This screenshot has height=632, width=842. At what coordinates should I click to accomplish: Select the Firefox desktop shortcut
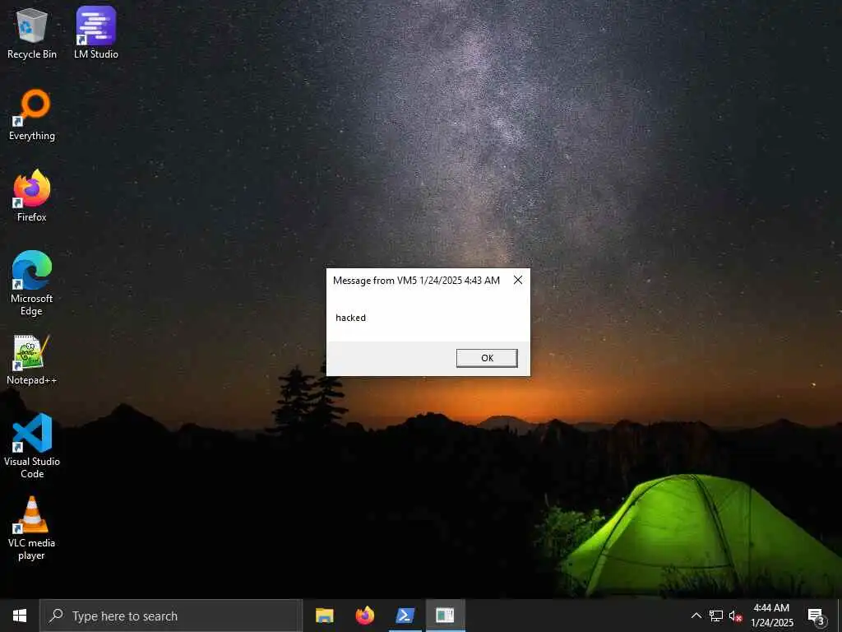click(32, 196)
